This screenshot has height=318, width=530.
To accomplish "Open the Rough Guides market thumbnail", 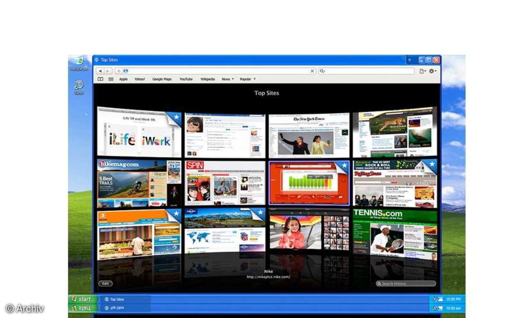I will pyautogui.click(x=139, y=235).
